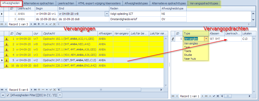This screenshot has width=259, height=101.
Task: Click warning icon on Opdracht 235.1 row
Action: point(6,55)
